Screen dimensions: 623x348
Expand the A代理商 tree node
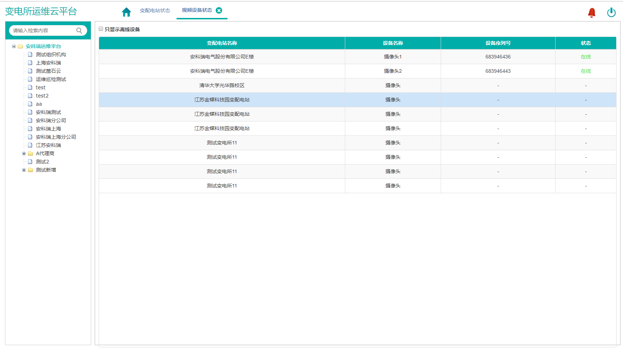(x=24, y=153)
